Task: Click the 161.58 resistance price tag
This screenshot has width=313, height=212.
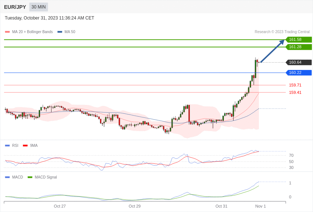Action: [299, 39]
